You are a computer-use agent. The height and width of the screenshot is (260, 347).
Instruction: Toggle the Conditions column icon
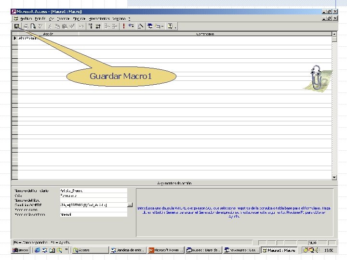(x=98, y=26)
